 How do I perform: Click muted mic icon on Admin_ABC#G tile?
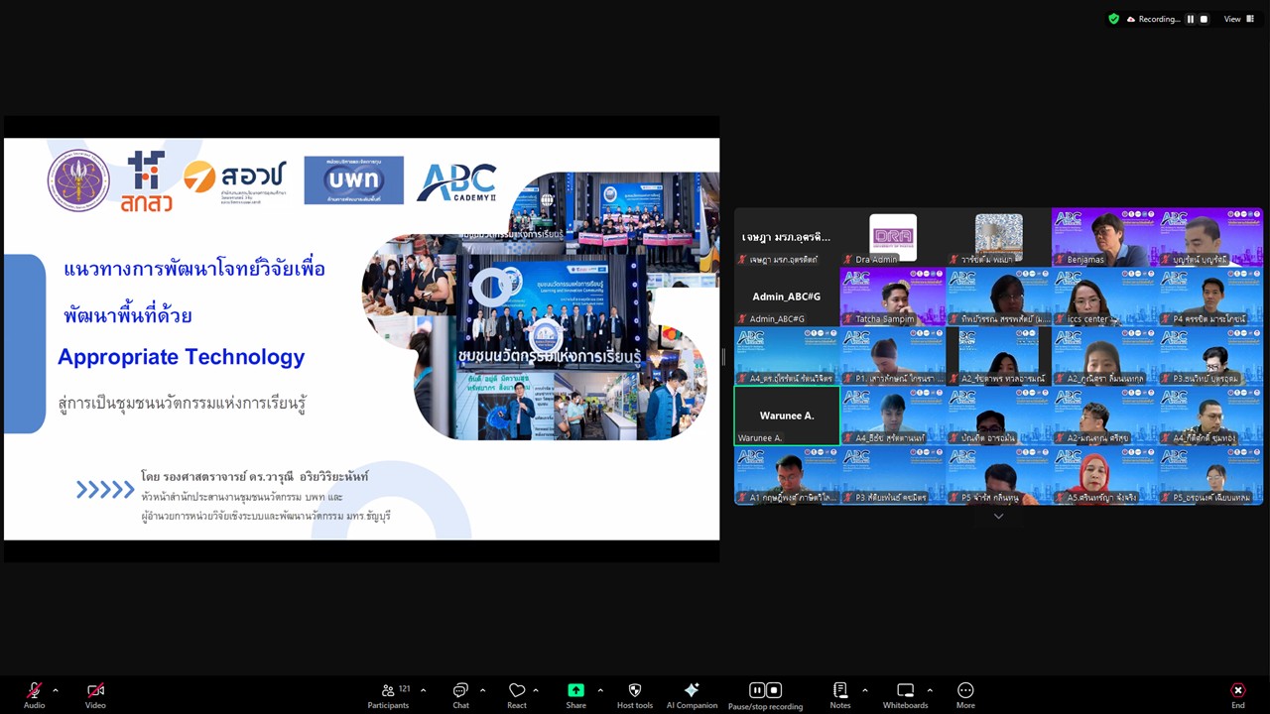pos(742,319)
